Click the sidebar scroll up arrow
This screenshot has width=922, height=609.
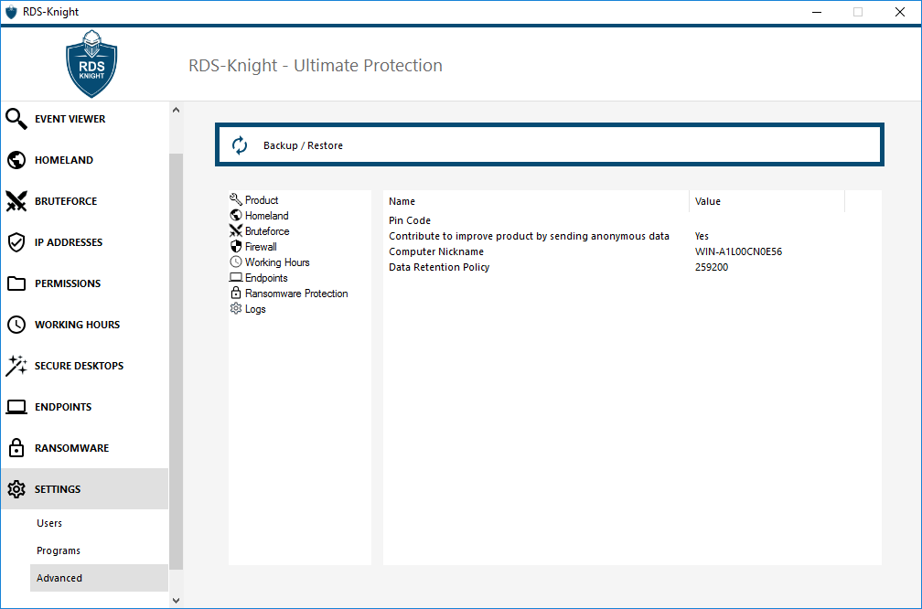(176, 110)
